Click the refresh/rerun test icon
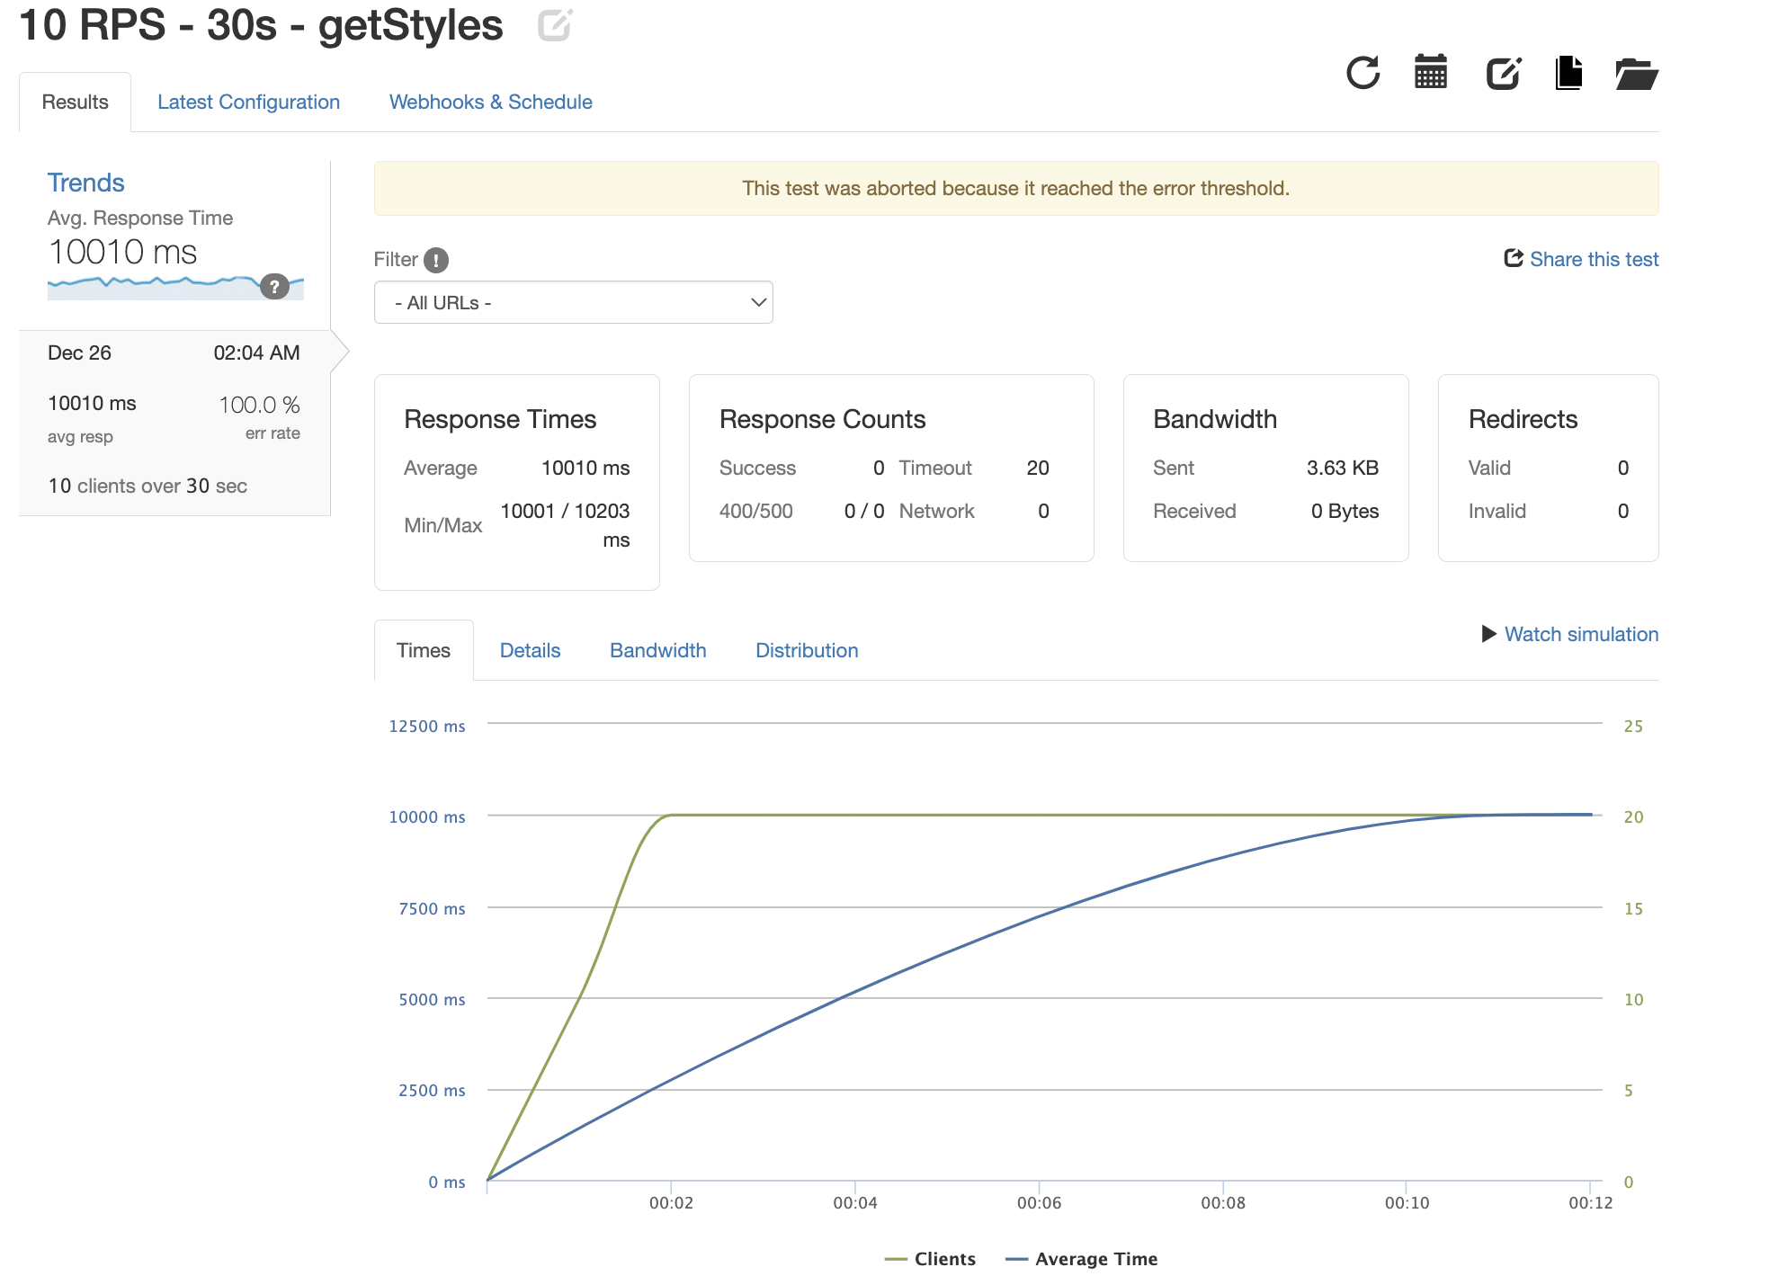This screenshot has height=1276, width=1769. pos(1362,73)
